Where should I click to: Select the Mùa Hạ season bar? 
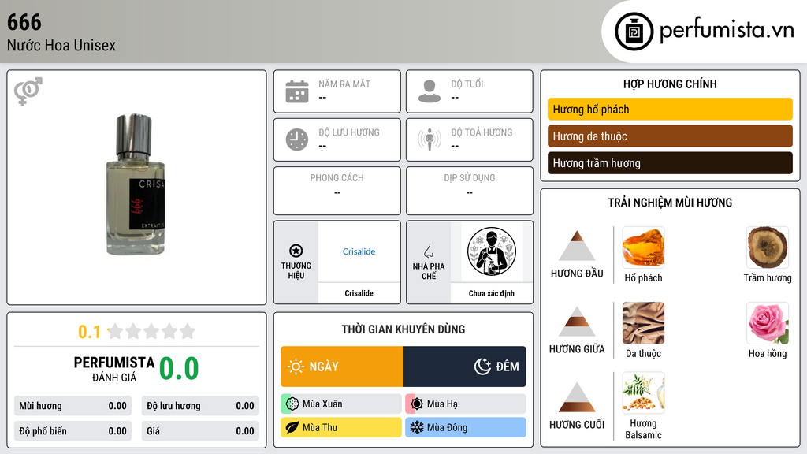(465, 404)
